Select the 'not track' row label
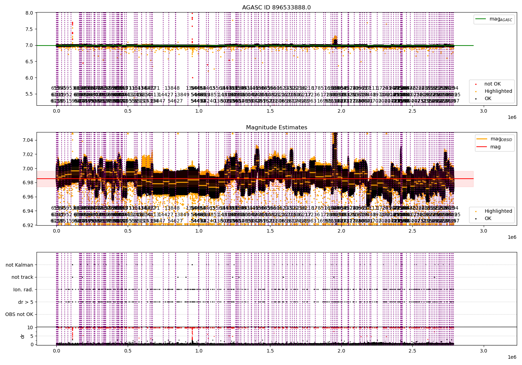The width and height of the screenshot is (522, 365). (22, 277)
